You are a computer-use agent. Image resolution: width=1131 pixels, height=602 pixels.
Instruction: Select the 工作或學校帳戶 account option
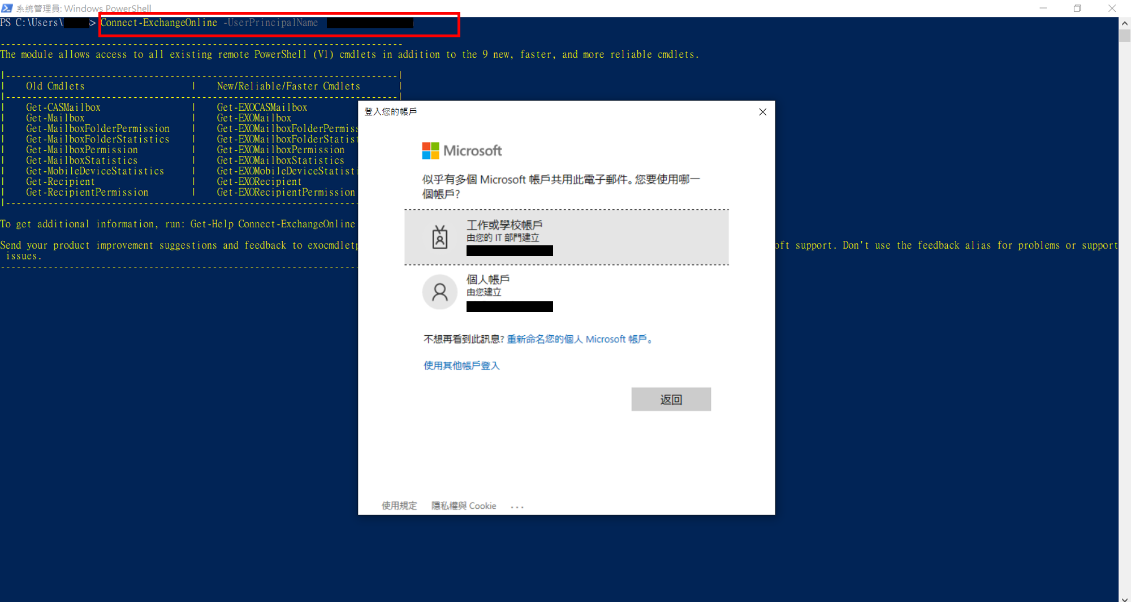566,237
